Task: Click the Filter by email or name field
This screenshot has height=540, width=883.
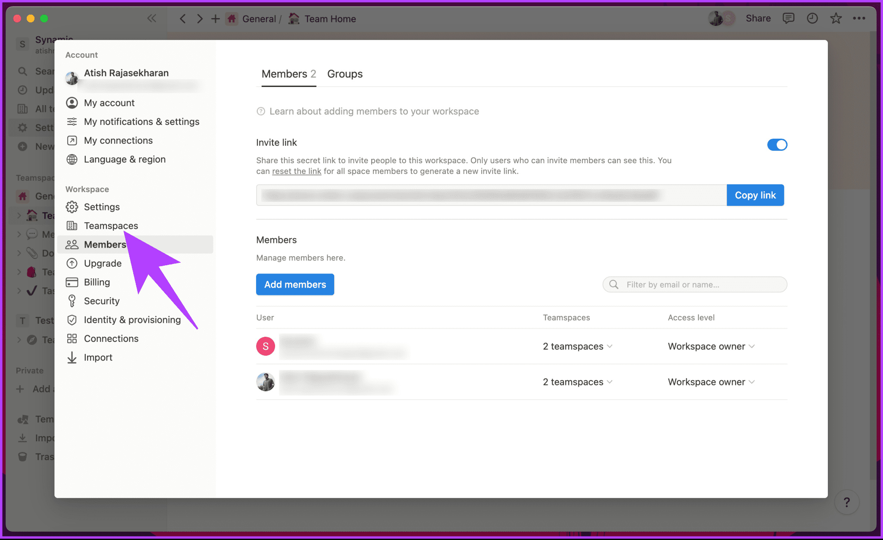Action: [695, 284]
